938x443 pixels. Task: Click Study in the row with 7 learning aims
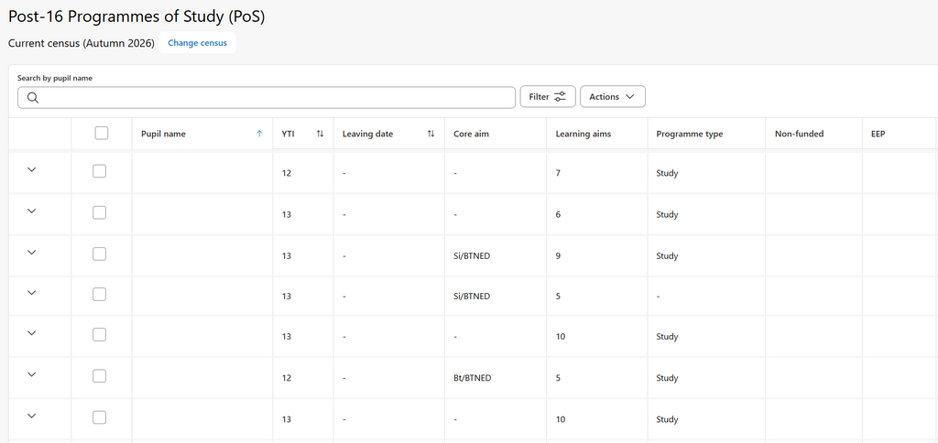tap(667, 173)
